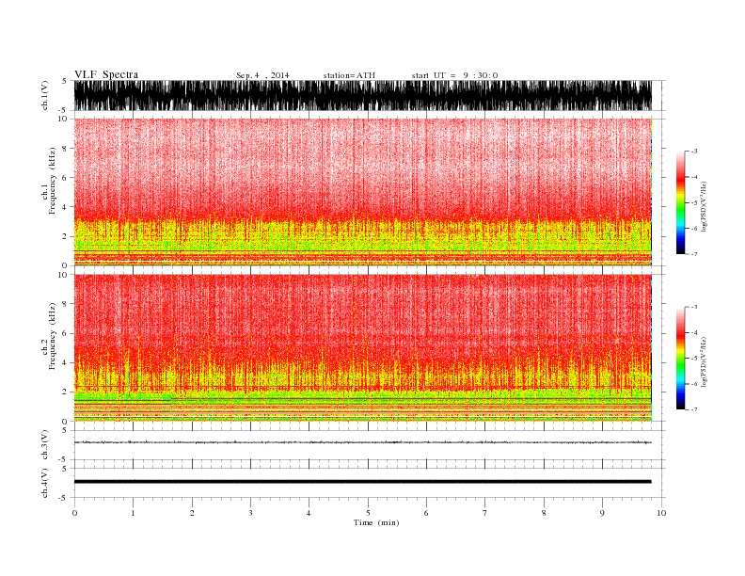Click time axis tick label 10
745x576 pixels.
(661, 513)
